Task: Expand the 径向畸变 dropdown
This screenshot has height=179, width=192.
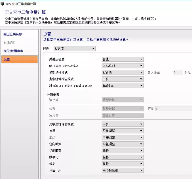Action: (x=123, y=144)
